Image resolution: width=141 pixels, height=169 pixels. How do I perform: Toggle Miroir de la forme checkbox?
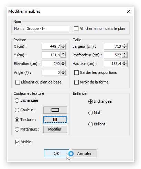click(x=76, y=82)
